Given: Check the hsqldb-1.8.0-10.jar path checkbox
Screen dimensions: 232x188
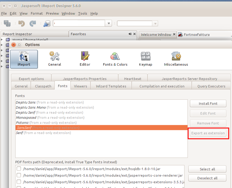Looking at the screenshot, I should (x=19, y=169).
